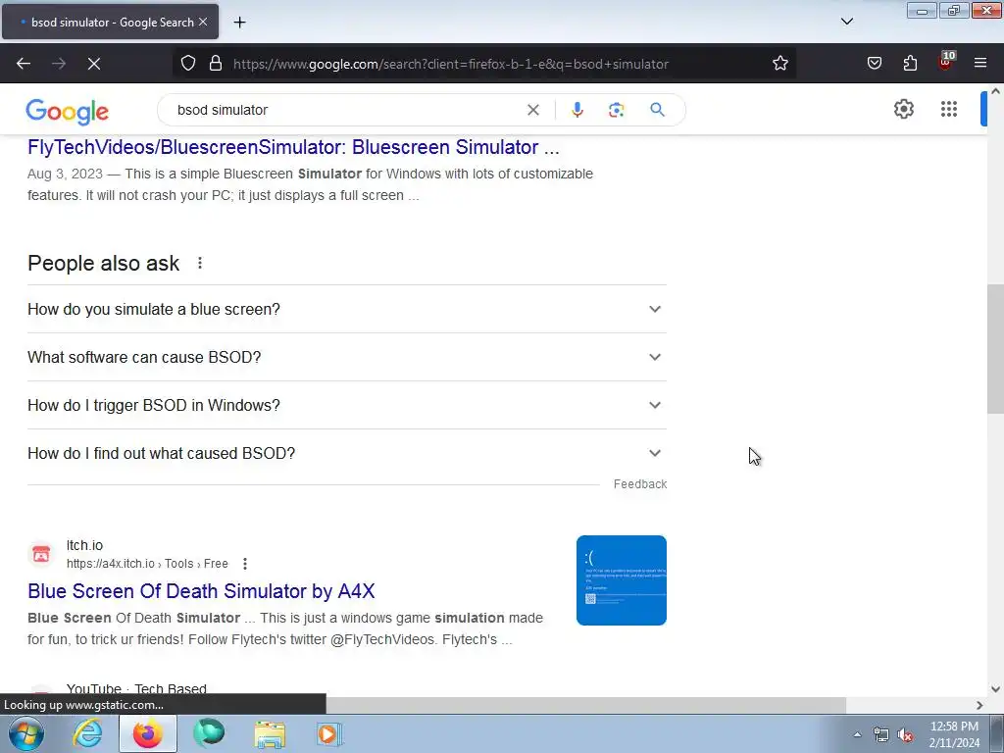This screenshot has width=1004, height=753.
Task: Expand 'How do you simulate a blue screen?'
Action: pyautogui.click(x=346, y=309)
